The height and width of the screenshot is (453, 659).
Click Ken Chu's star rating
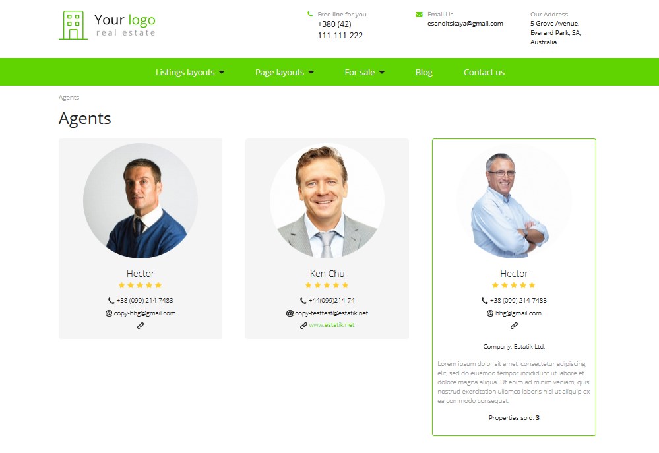click(x=327, y=286)
